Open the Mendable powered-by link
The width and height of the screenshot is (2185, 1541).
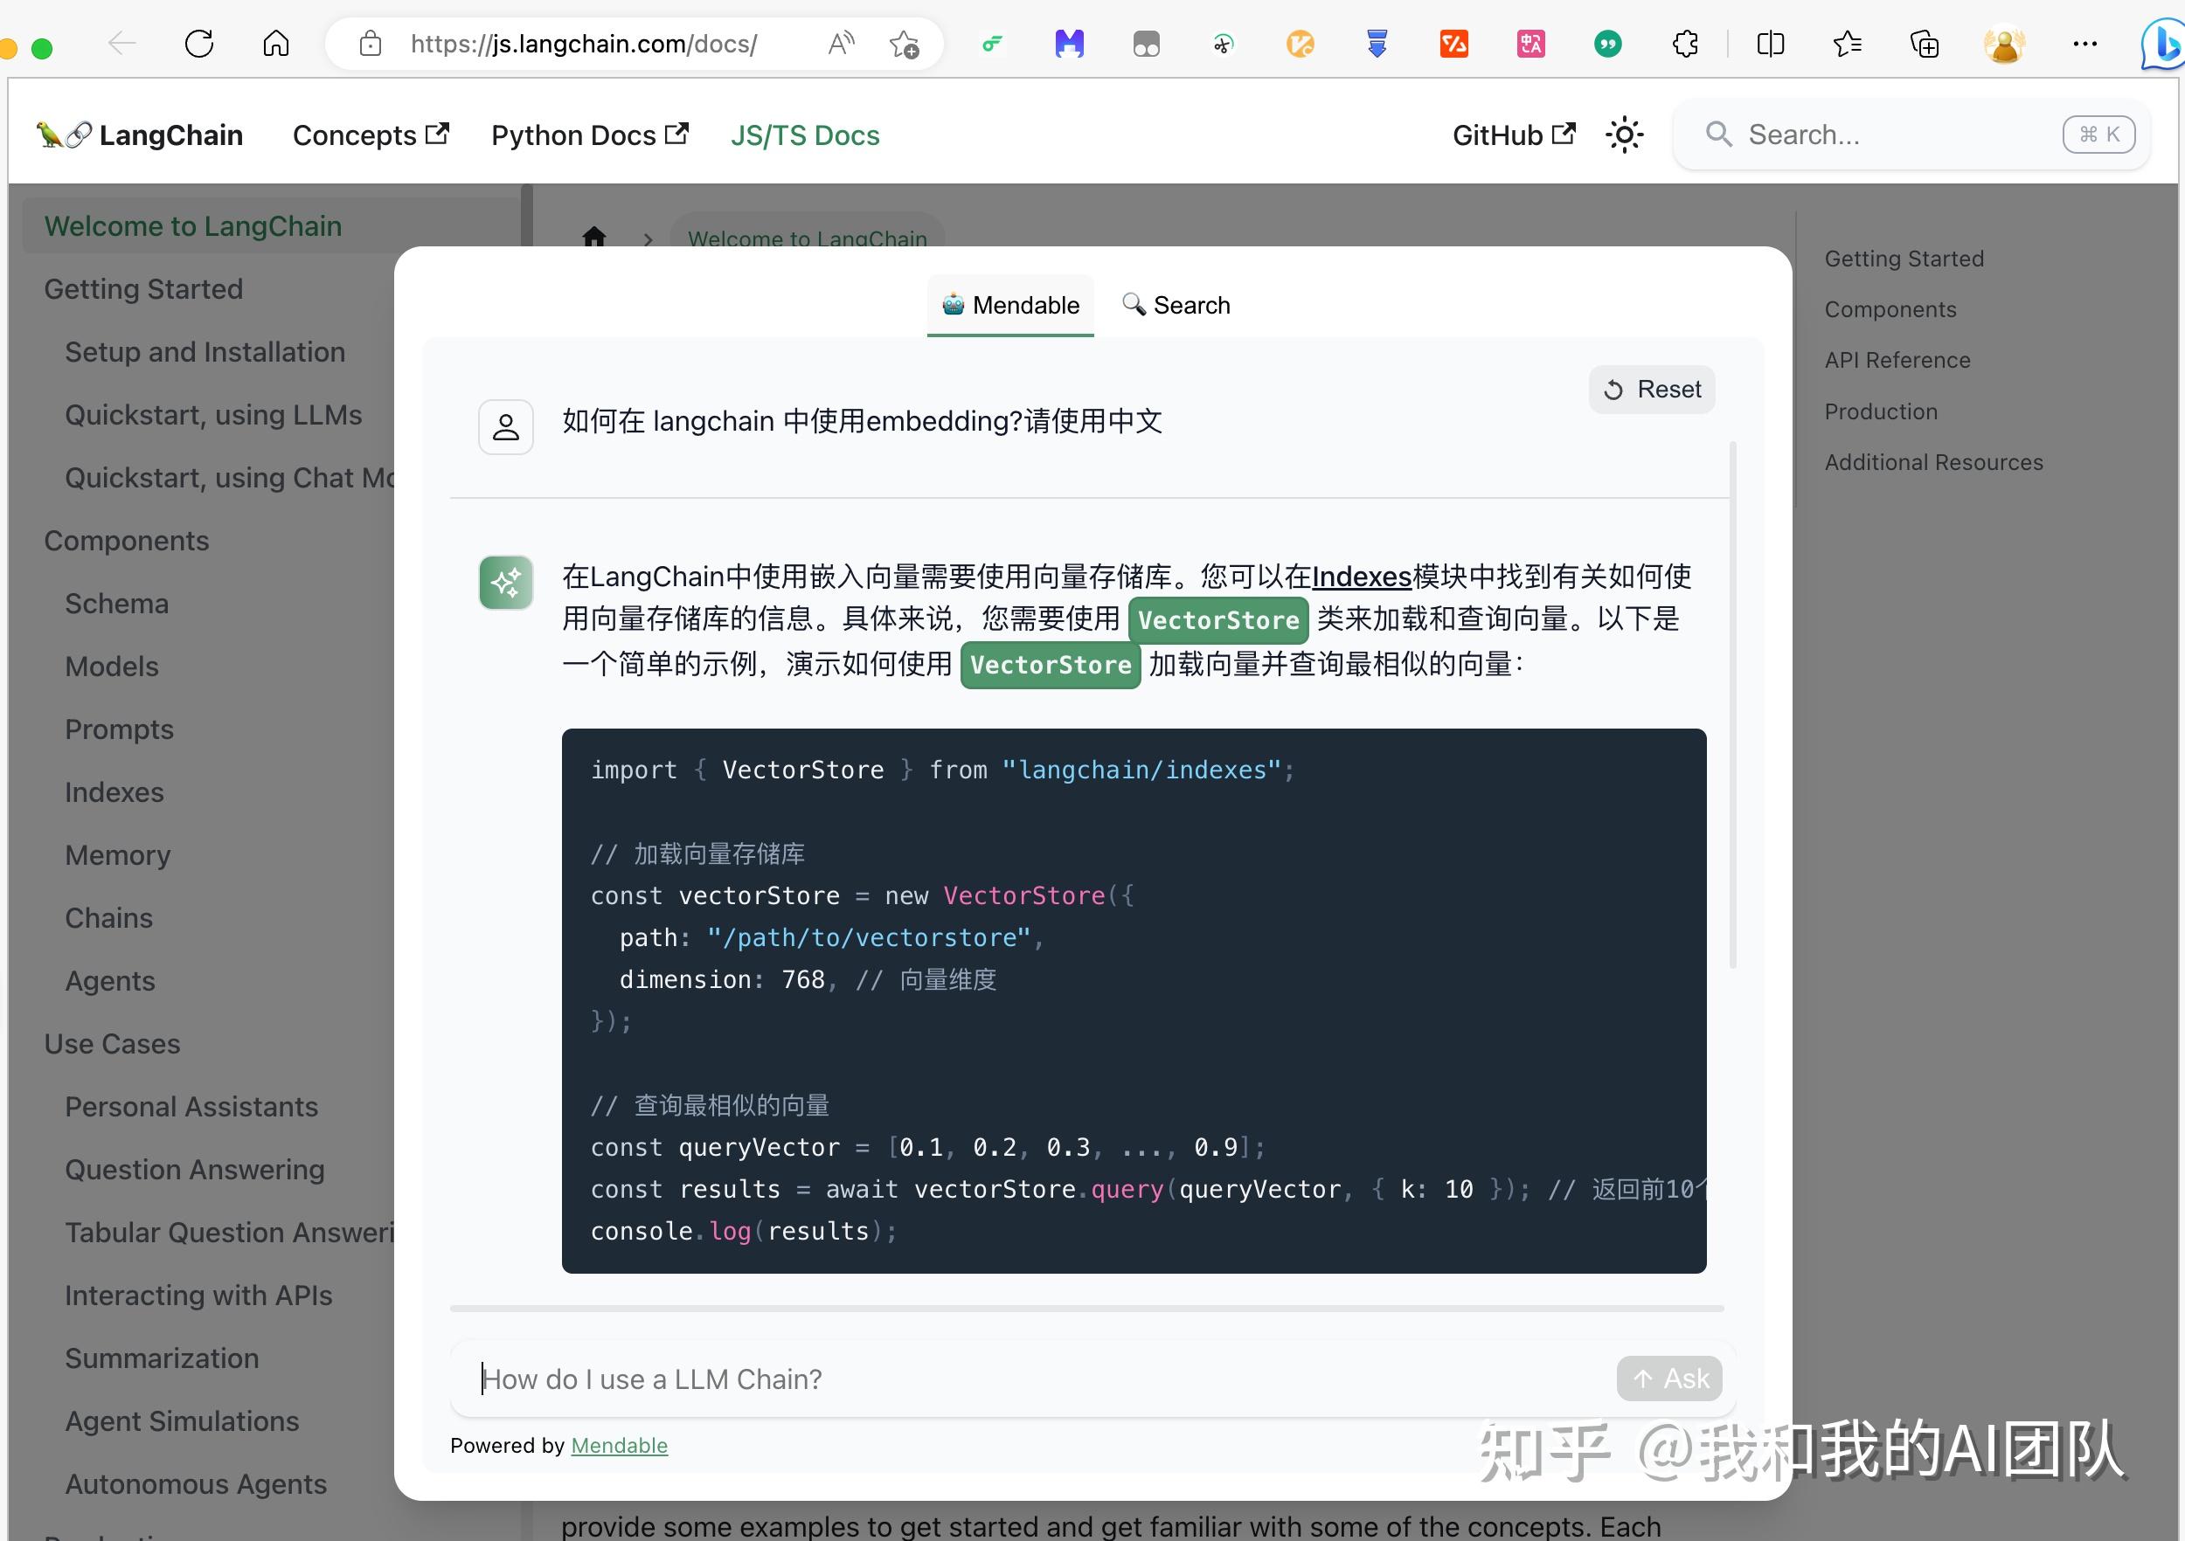coord(620,1445)
